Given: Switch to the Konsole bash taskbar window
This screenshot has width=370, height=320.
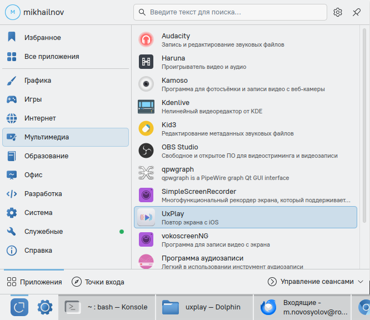Looking at the screenshot, I should coord(106,307).
